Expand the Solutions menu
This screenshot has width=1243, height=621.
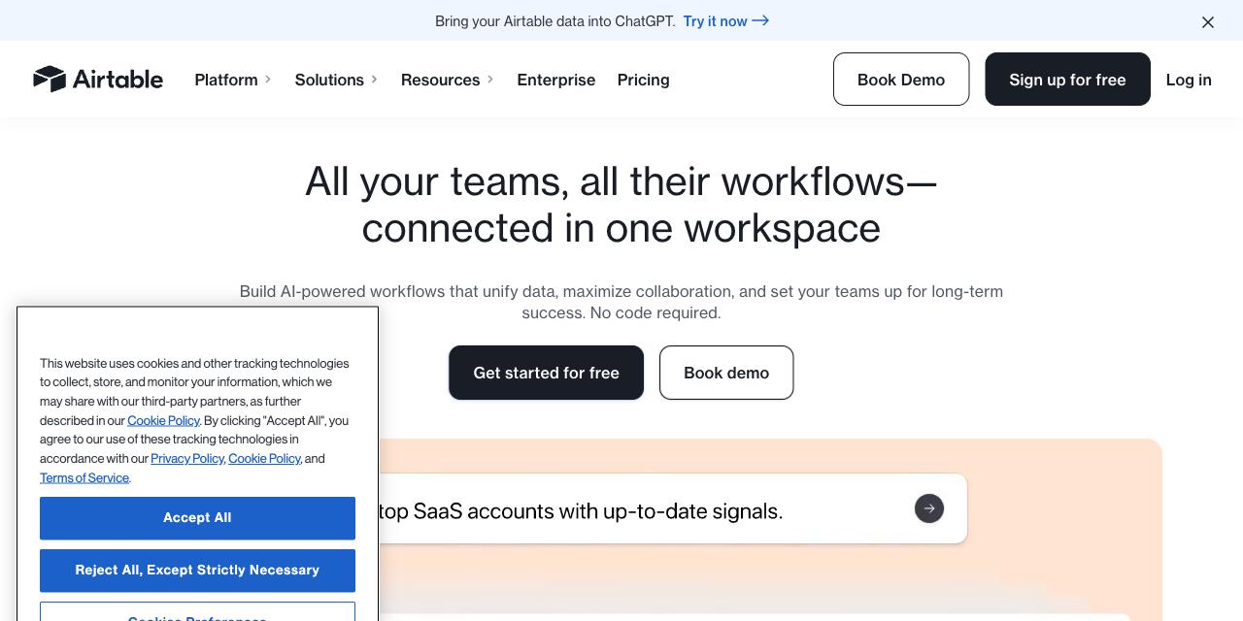tap(336, 80)
